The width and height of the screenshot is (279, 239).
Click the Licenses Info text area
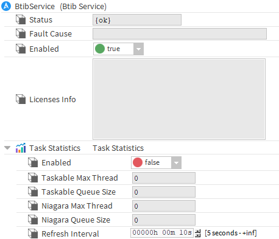click(179, 99)
